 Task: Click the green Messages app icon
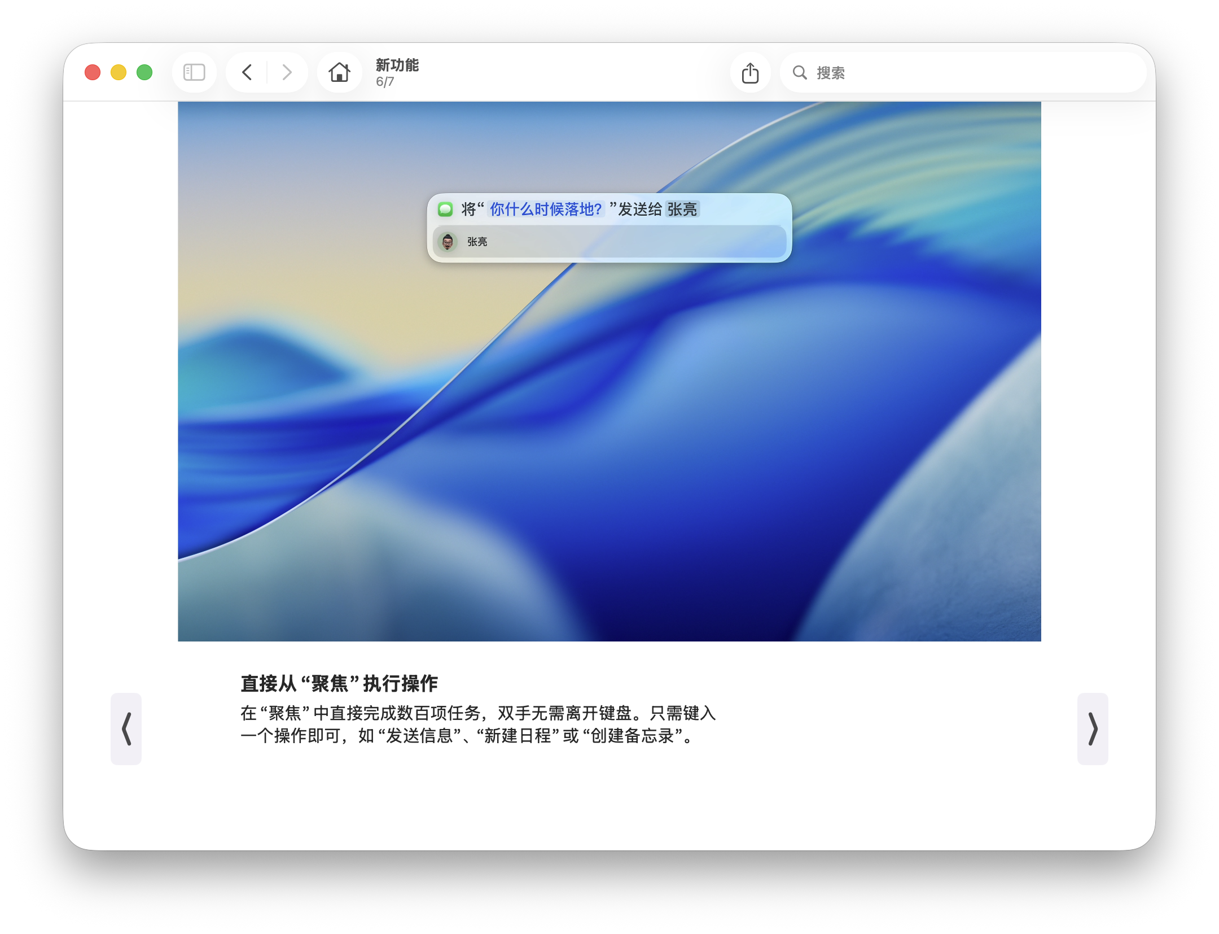[445, 210]
